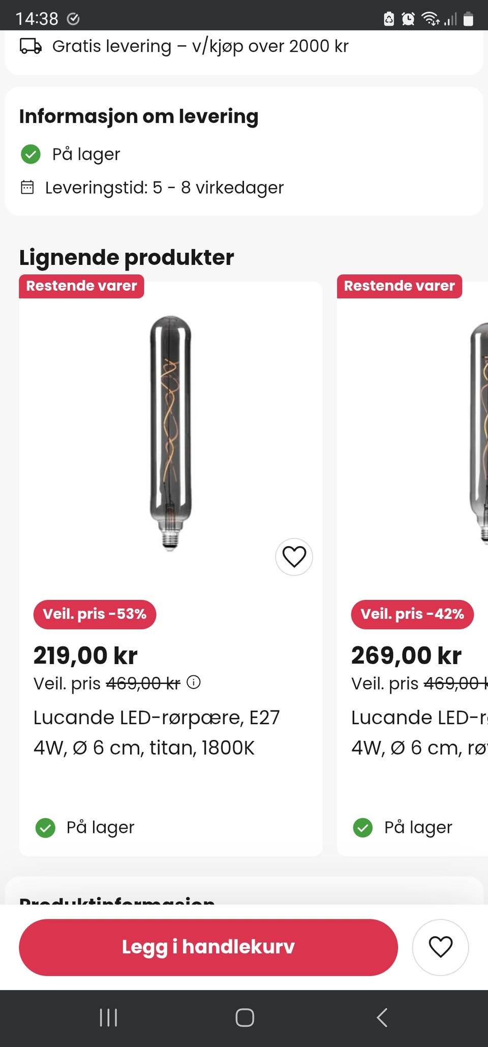
Task: Tap the Android home button
Action: [245, 1018]
